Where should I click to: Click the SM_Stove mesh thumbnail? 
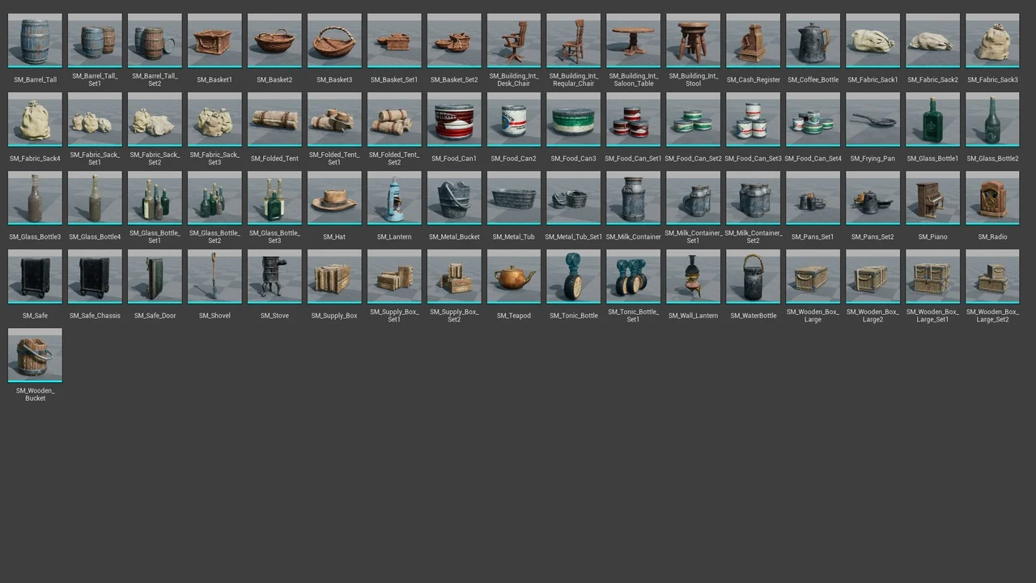[x=274, y=276]
